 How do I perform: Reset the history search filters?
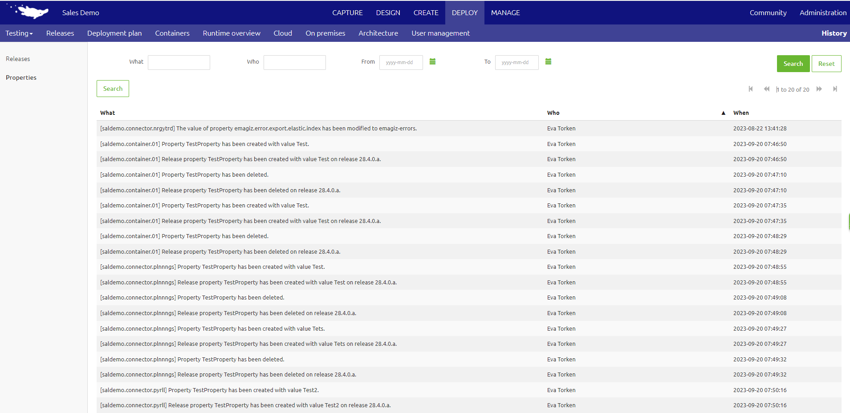tap(826, 63)
